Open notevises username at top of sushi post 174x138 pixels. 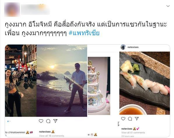click(x=133, y=47)
